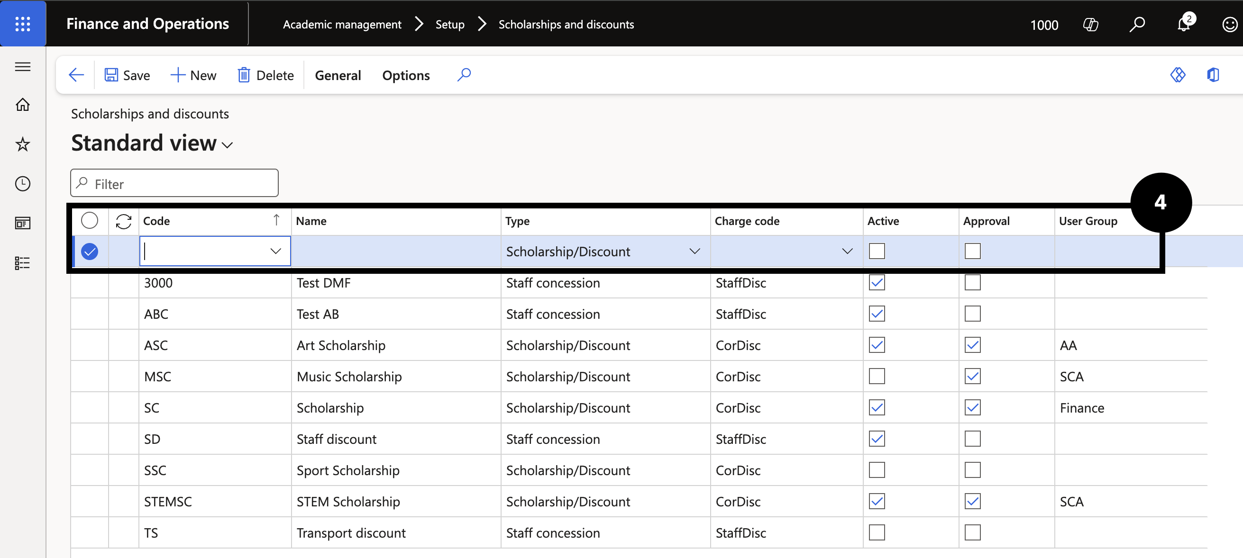
Task: Click Name field in new row
Action: 396,251
